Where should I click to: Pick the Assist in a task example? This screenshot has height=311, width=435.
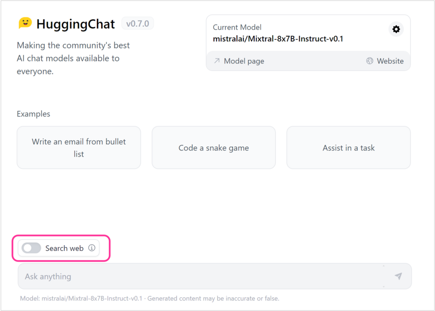point(348,148)
